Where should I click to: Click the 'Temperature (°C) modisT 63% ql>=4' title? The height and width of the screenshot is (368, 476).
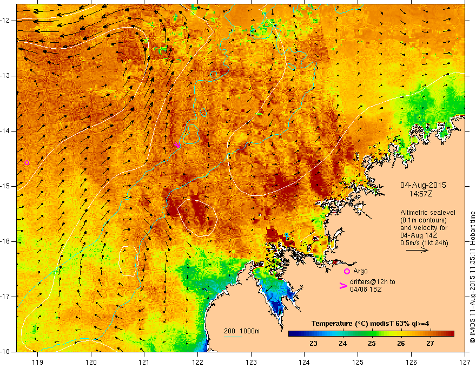tap(370, 324)
